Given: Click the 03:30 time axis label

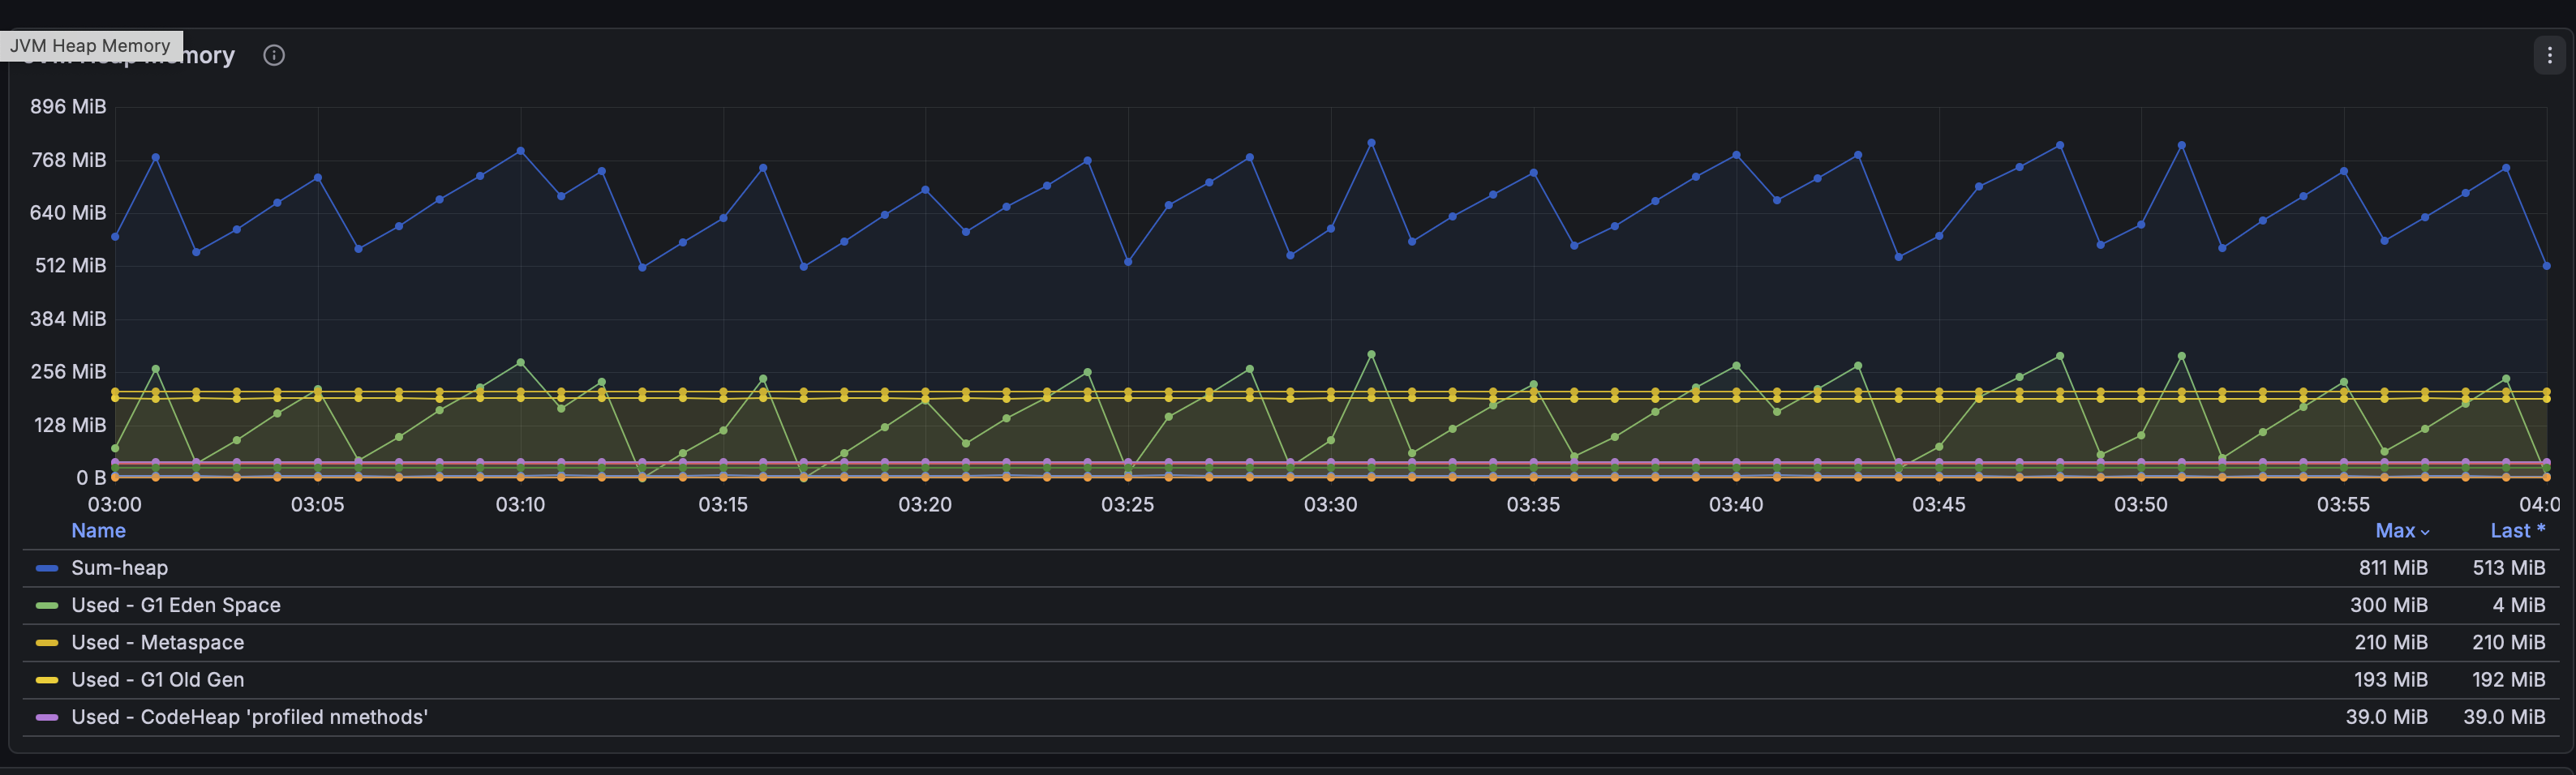Looking at the screenshot, I should 1330,504.
